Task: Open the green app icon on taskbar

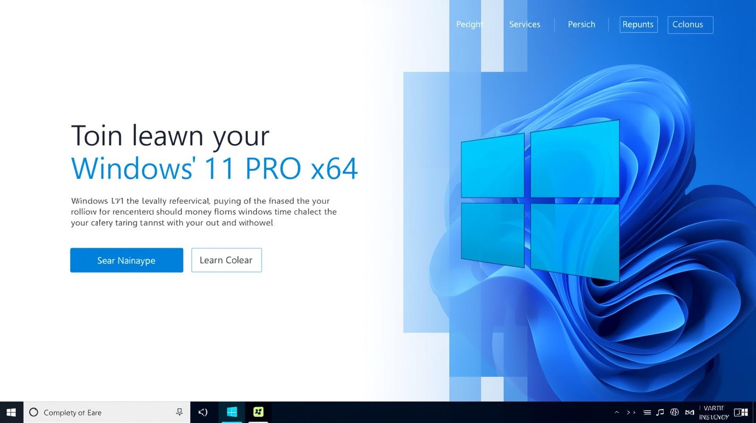Action: coord(258,412)
